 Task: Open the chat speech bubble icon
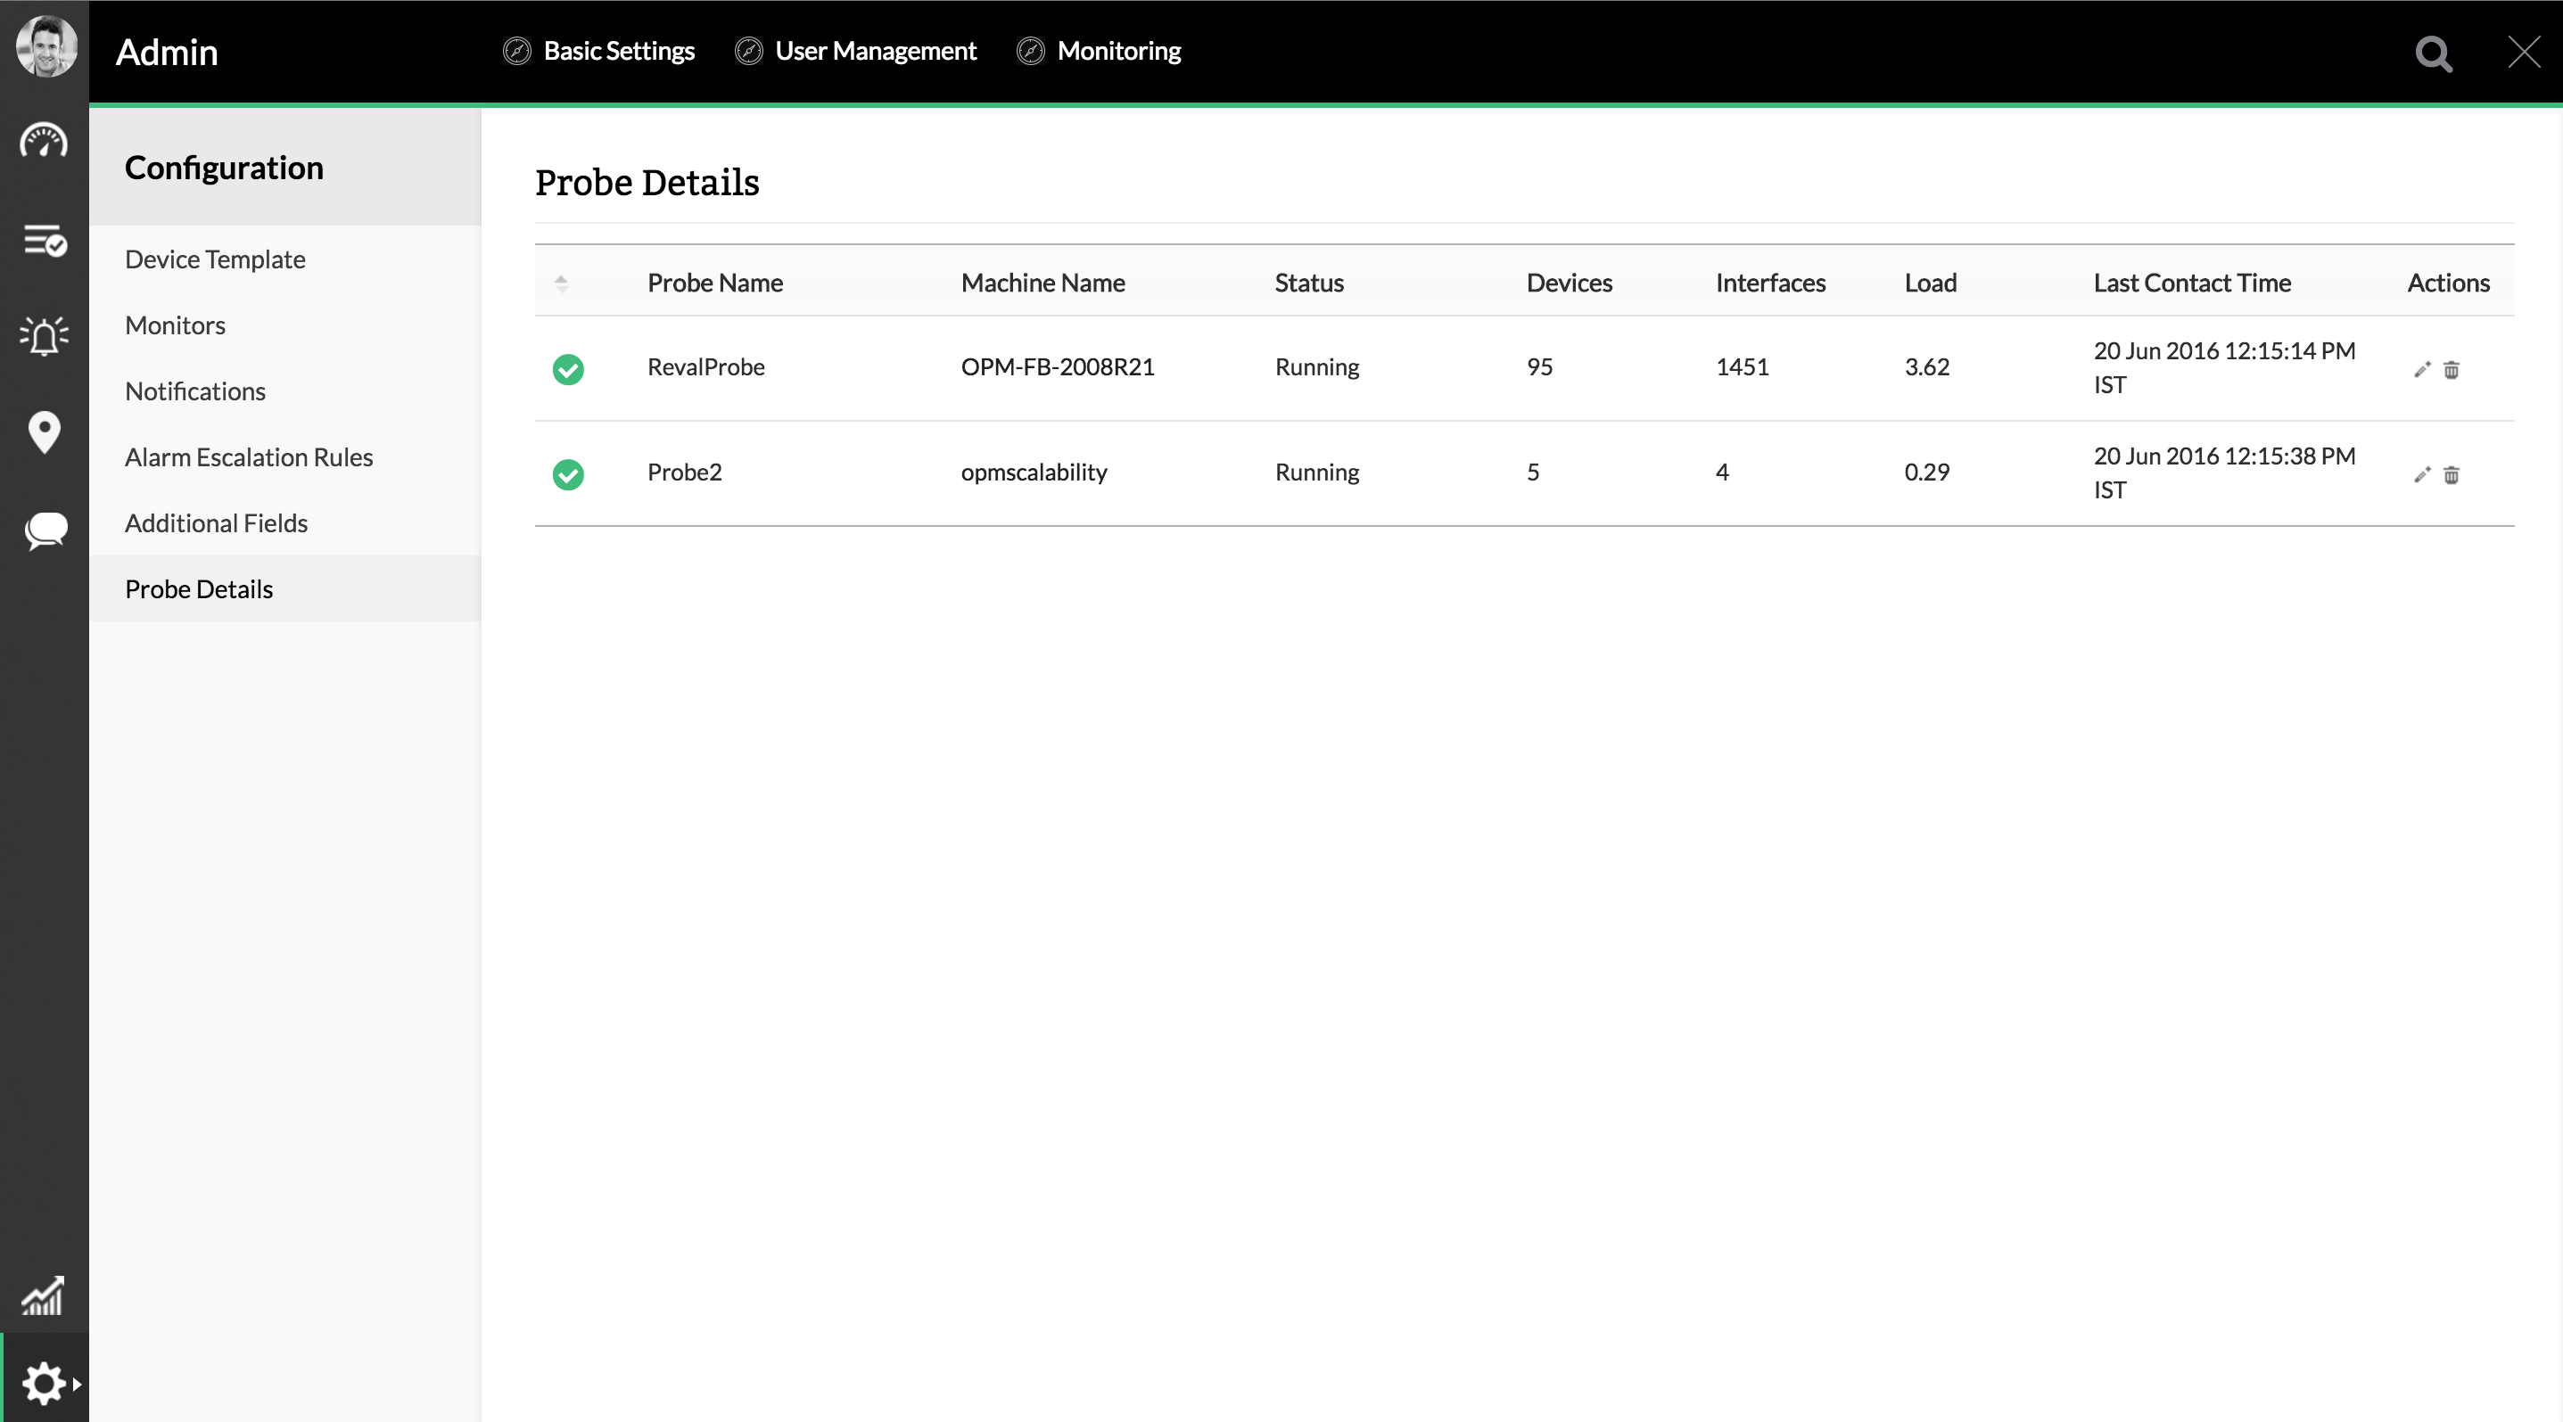44,530
